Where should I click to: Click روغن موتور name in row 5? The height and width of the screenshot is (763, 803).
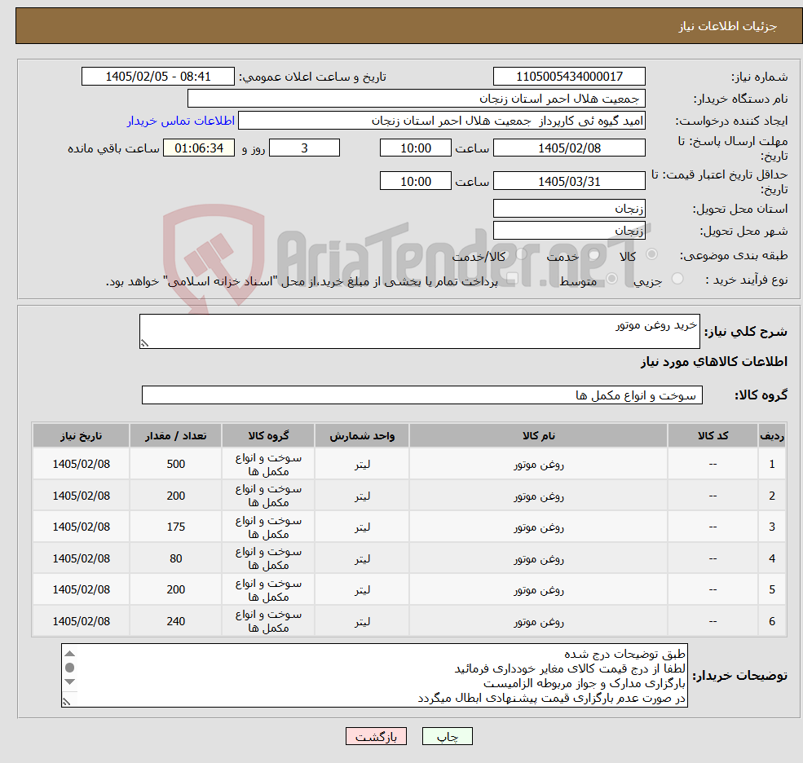[539, 590]
